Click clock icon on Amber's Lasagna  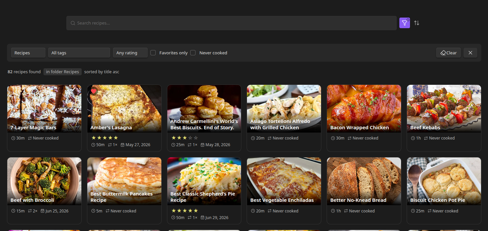click(93, 145)
